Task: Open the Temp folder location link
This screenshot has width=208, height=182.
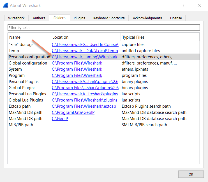Action: 85,51
